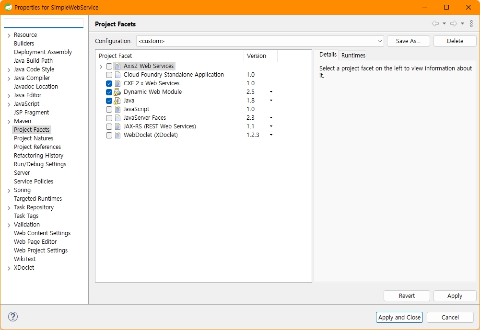
Task: Click the Save As... button
Action: tap(409, 41)
